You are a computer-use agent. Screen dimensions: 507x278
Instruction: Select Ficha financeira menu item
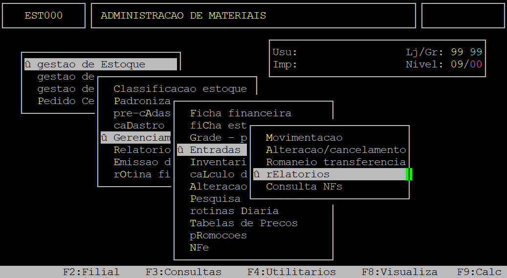point(240,113)
